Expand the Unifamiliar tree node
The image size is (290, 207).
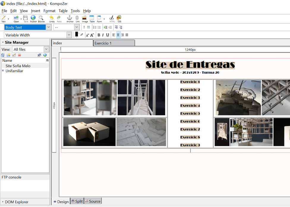click(x=3, y=71)
